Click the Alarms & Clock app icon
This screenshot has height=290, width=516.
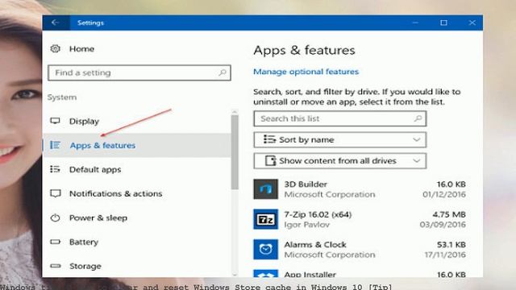point(265,249)
